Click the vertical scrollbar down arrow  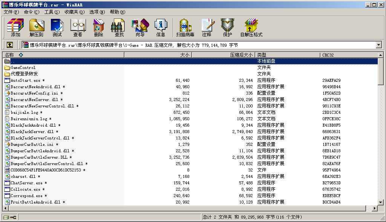(381, 202)
